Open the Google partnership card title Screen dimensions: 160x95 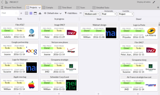coord(20,42)
